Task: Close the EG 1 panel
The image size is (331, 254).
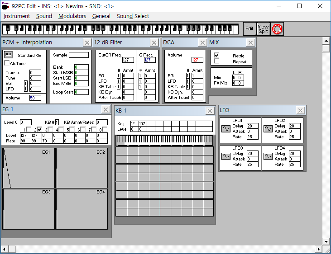Action: coord(106,109)
